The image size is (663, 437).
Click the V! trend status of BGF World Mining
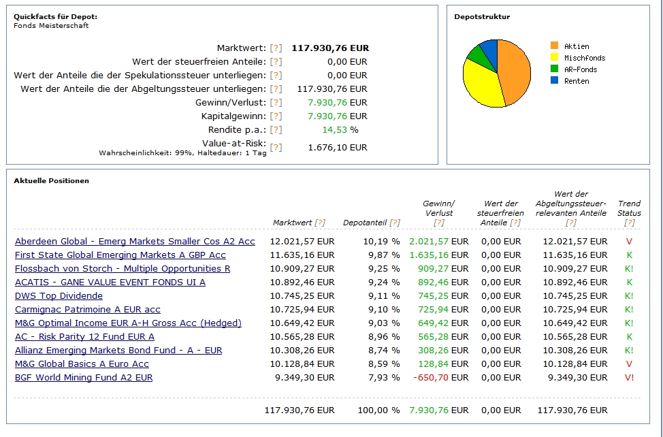coord(629,378)
